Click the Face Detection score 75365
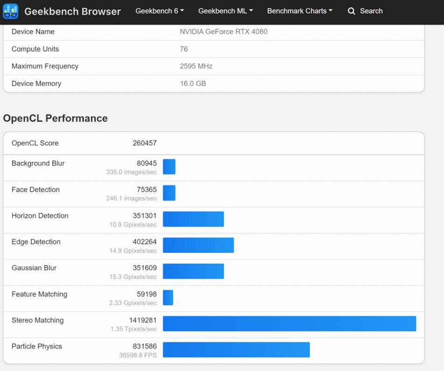The height and width of the screenshot is (371, 444). [x=147, y=189]
